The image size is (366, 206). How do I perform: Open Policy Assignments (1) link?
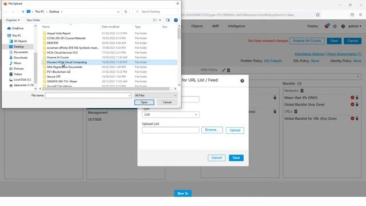[344, 54]
